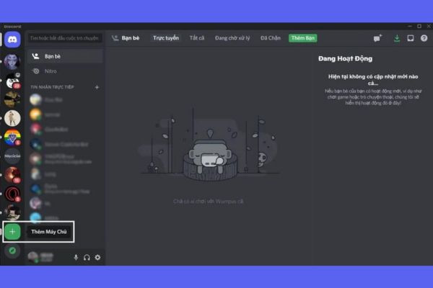The height and width of the screenshot is (288, 433).
Task: Open the black-and-white panda server
Action: [12, 81]
